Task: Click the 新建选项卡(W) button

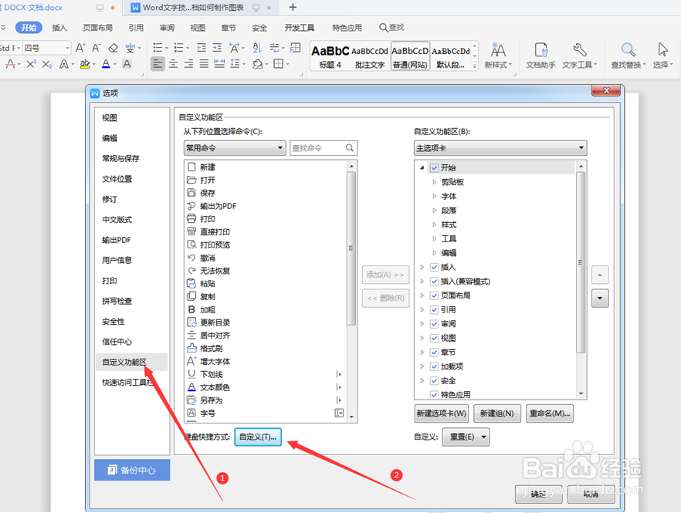Action: click(442, 413)
